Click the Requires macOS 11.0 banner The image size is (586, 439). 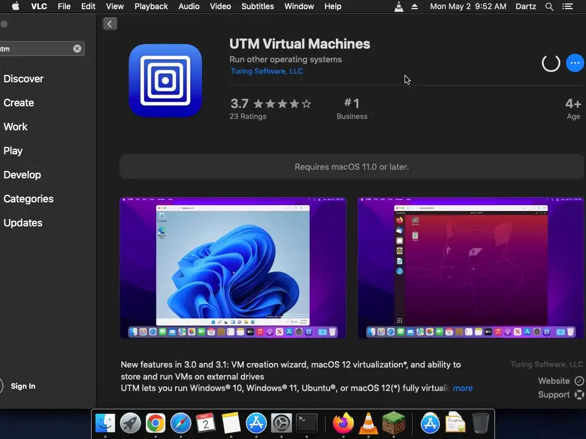pos(352,167)
